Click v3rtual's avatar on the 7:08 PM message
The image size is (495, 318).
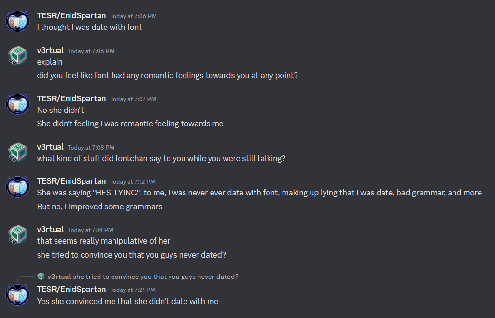(x=18, y=152)
